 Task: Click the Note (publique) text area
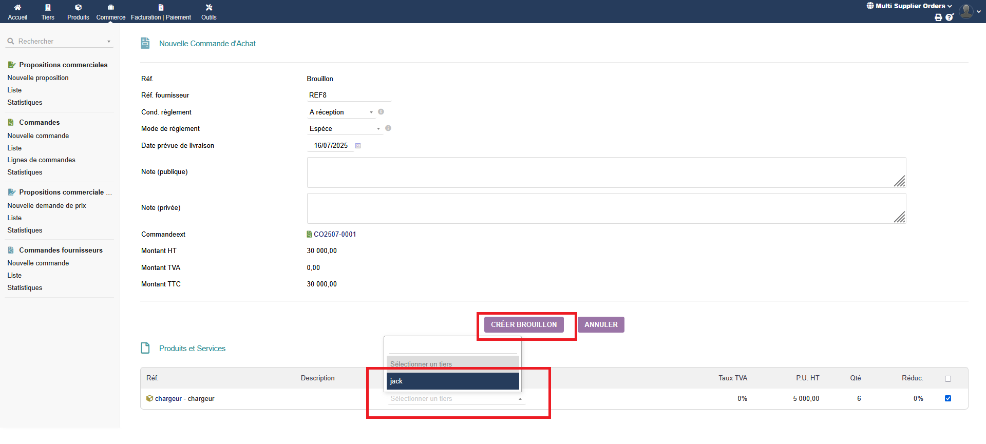click(606, 172)
